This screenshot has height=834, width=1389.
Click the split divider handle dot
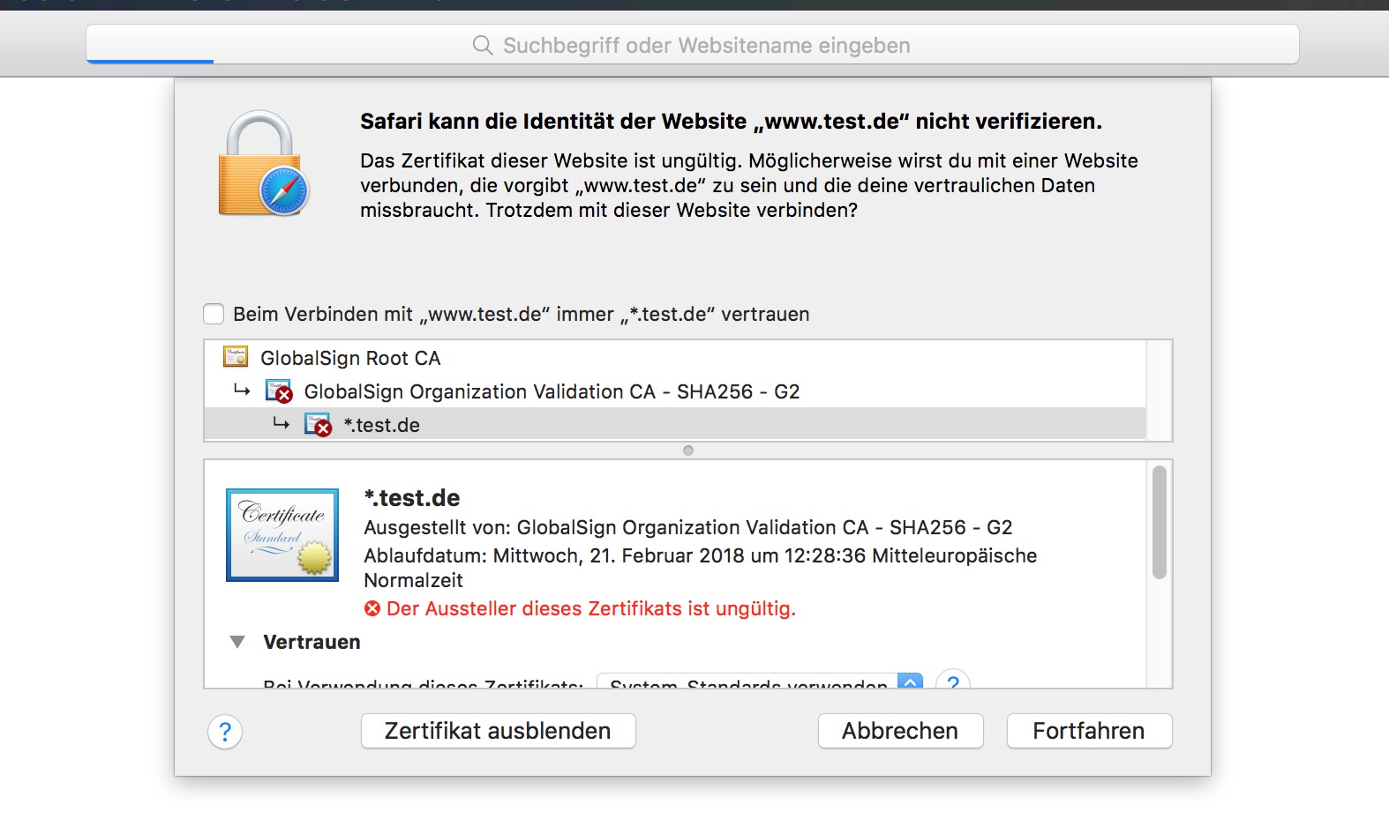tap(688, 451)
